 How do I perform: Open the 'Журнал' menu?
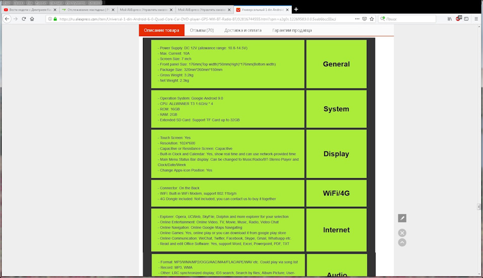pyautogui.click(x=41, y=3)
